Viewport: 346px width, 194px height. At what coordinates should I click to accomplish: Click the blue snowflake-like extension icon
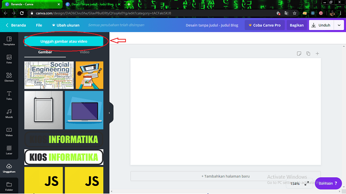click(x=313, y=13)
